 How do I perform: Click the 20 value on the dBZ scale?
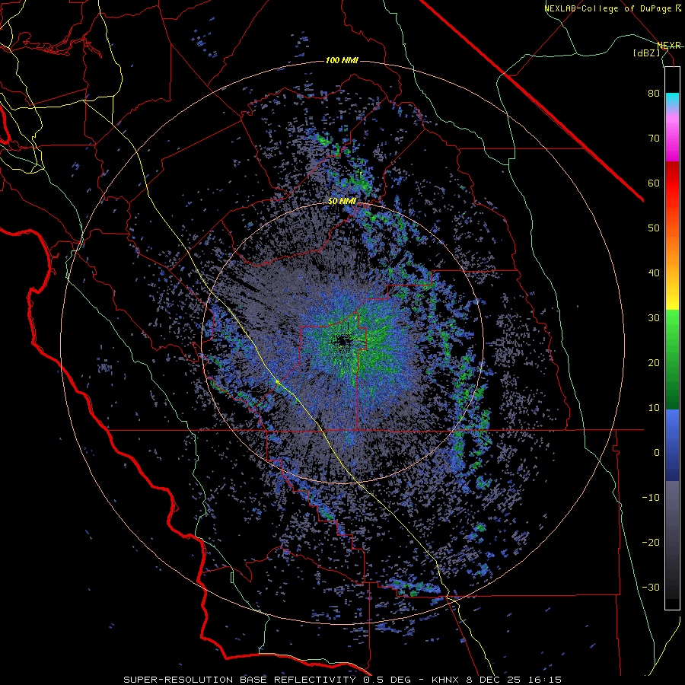654,363
